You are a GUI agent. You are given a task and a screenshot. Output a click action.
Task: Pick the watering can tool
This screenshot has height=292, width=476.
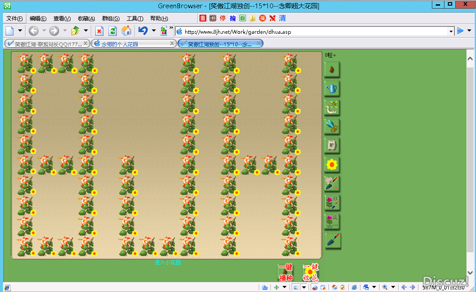[x=332, y=88]
